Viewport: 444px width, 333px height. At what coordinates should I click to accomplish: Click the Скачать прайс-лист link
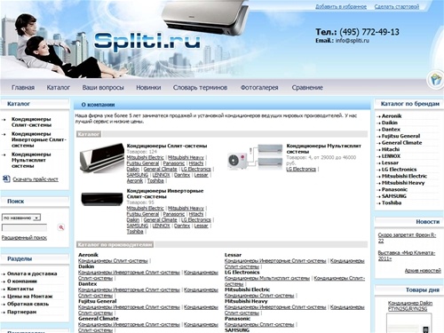(36, 179)
